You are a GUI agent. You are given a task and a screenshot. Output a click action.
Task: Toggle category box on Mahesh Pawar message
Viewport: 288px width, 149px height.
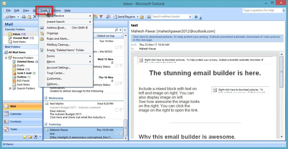click(117, 133)
